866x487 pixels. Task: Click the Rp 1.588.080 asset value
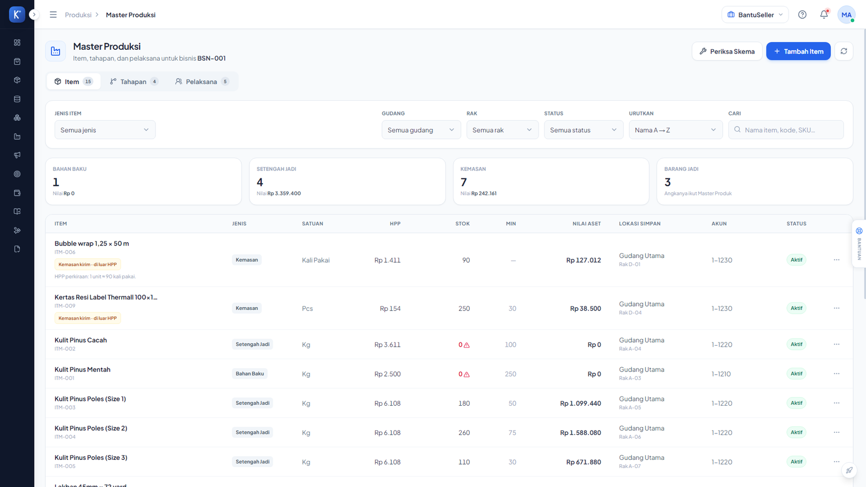coord(580,433)
